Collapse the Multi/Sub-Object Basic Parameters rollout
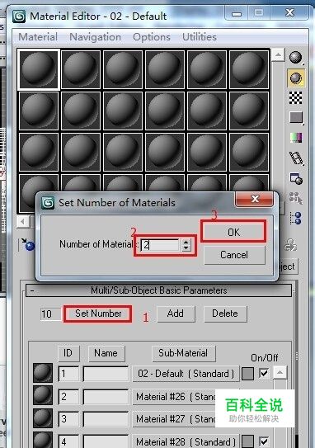The image size is (315, 448). (x=159, y=290)
